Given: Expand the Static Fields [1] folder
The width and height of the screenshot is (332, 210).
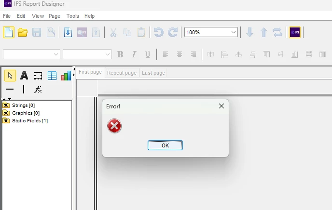Looking at the screenshot, I should click(x=25, y=120).
